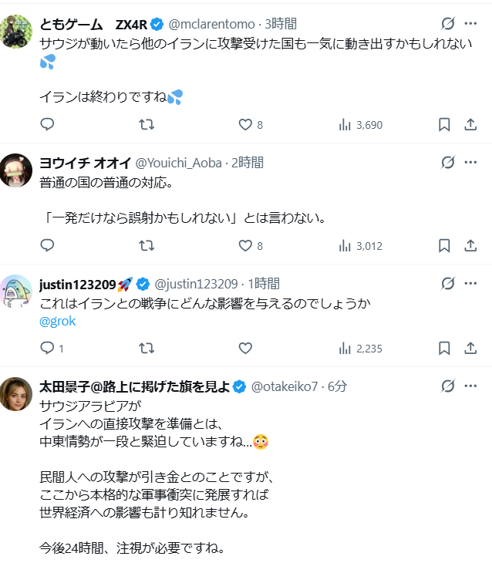Share ともゲーム's tweet
Viewport: 492px width, 563px height.
[x=470, y=124]
